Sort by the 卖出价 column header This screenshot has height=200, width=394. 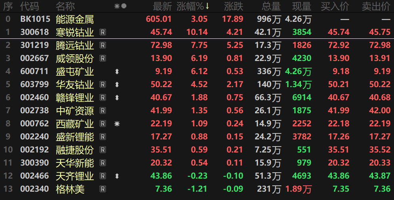pos(376,6)
